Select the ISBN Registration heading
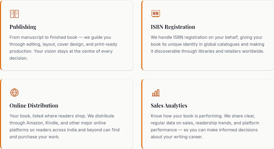 click(x=173, y=27)
